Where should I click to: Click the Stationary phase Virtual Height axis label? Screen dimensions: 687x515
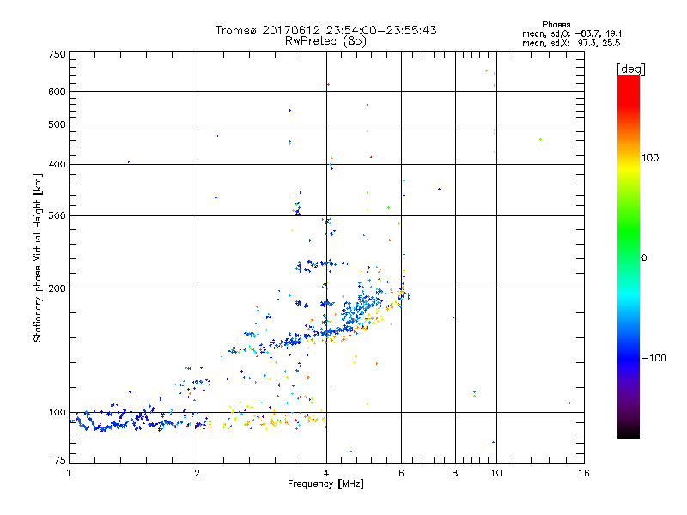click(x=38, y=257)
